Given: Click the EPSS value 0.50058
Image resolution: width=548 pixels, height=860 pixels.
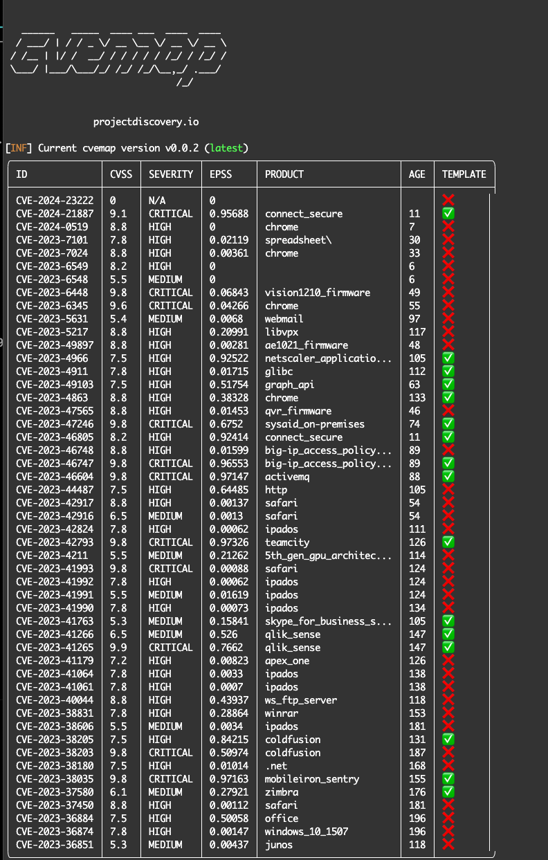Looking at the screenshot, I should click(x=229, y=818).
